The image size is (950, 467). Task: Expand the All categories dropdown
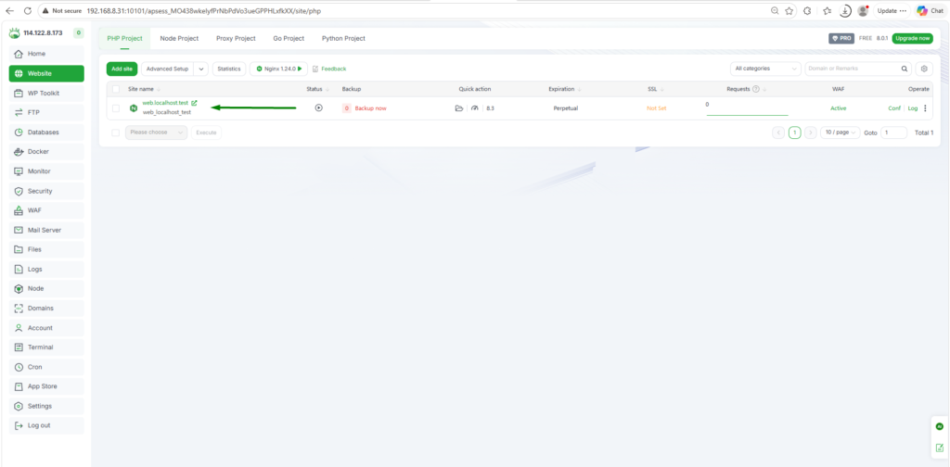click(765, 69)
